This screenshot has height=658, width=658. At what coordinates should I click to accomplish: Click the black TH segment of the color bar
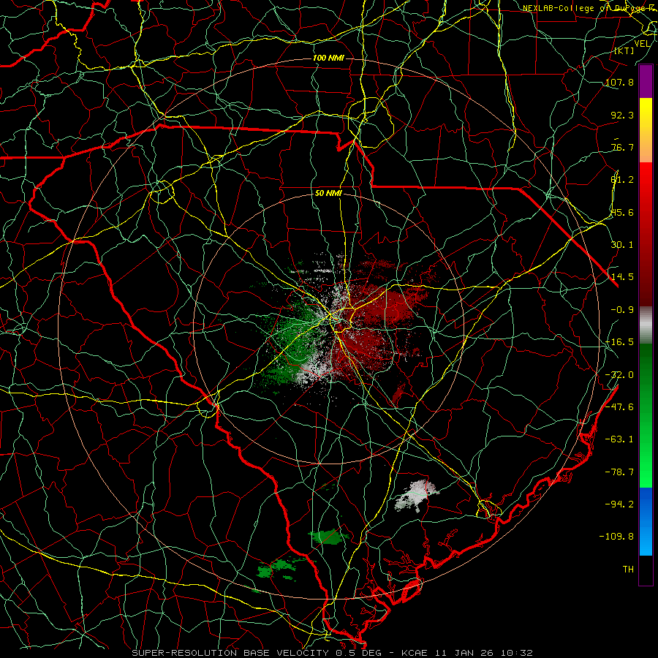646,570
